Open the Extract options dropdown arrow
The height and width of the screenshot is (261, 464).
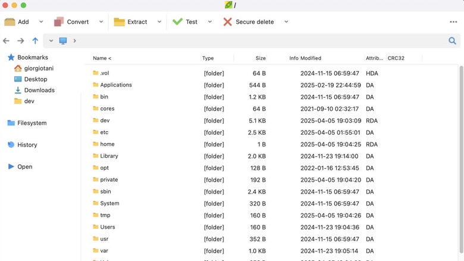coord(159,22)
